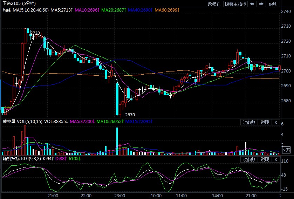Image resolution: width=294 pixels, height=199 pixels.
Task: Open 改参数 for the main MA chart
Action: coord(214,4)
